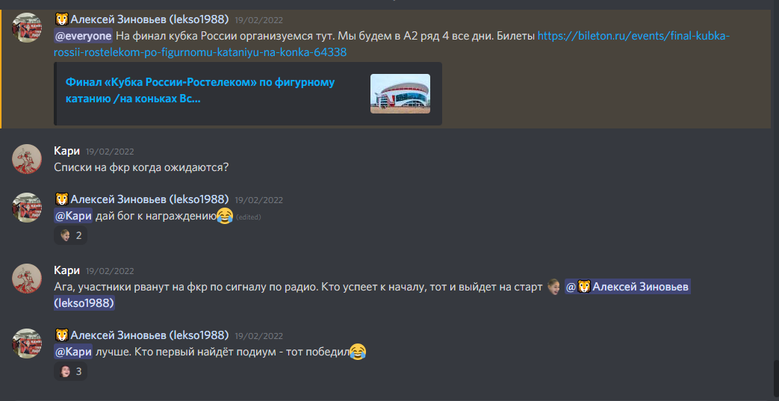Open Кари's avatar beside «Списки на фкр» message

27,159
